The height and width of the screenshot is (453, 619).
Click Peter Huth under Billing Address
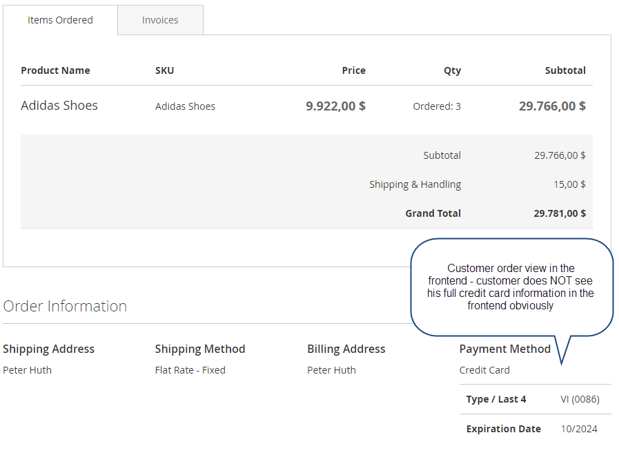tap(332, 370)
